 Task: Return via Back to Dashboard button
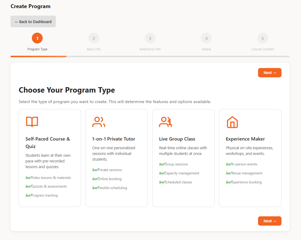[x=33, y=22]
